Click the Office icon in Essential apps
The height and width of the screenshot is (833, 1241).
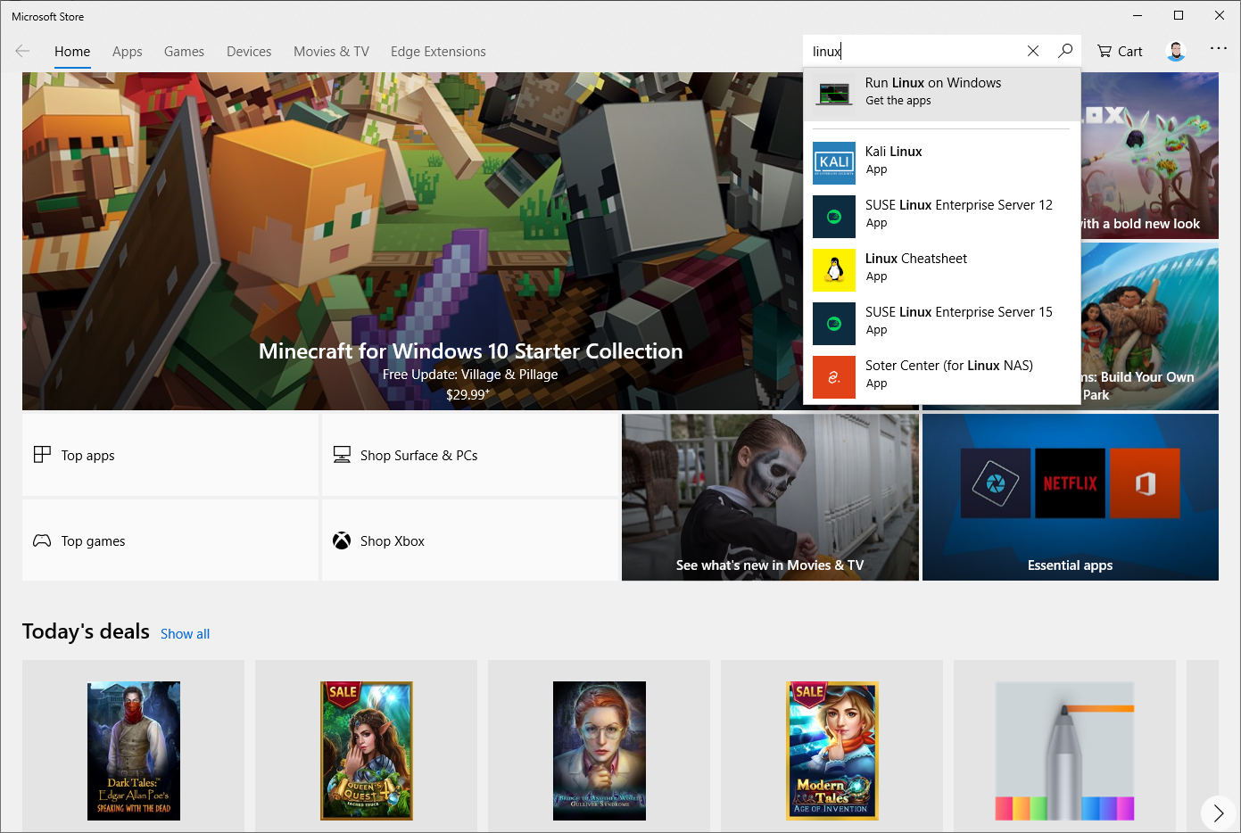click(1145, 482)
